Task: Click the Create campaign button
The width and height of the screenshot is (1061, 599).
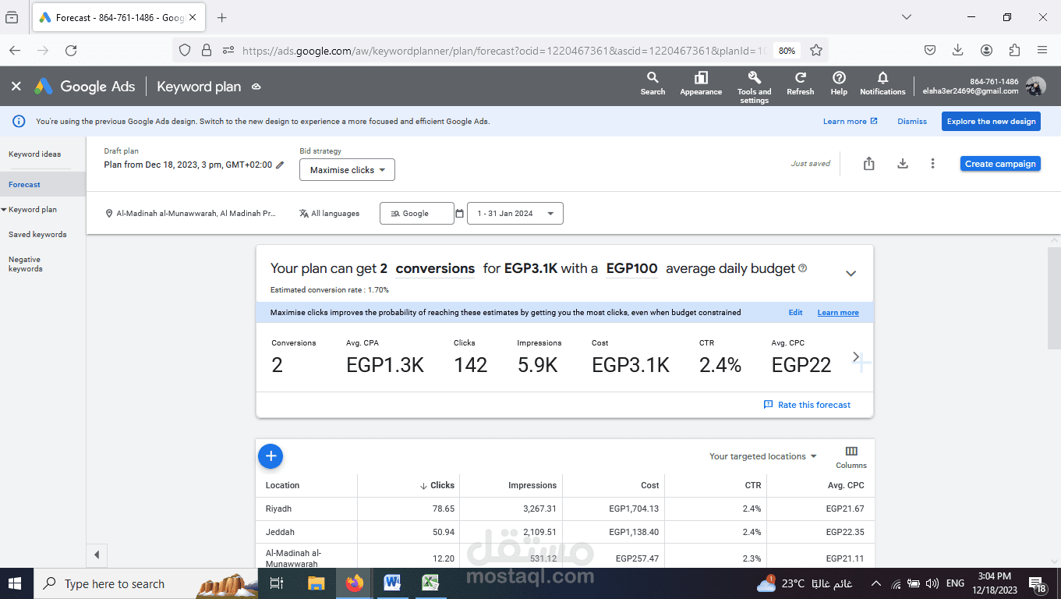Action: (1000, 164)
